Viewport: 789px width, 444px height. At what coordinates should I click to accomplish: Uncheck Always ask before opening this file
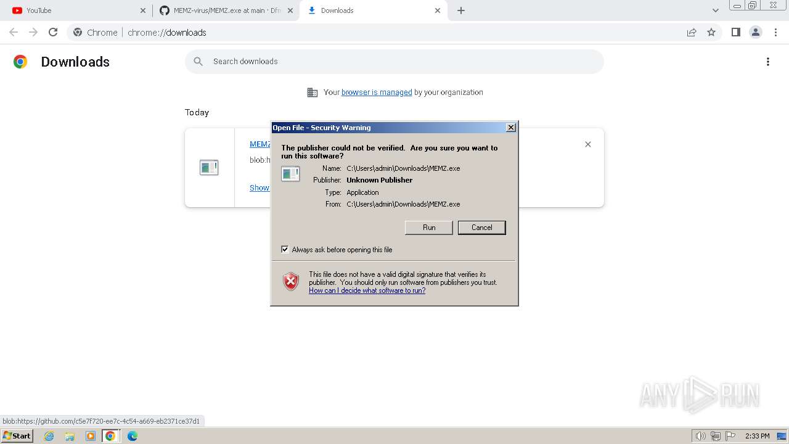click(285, 249)
